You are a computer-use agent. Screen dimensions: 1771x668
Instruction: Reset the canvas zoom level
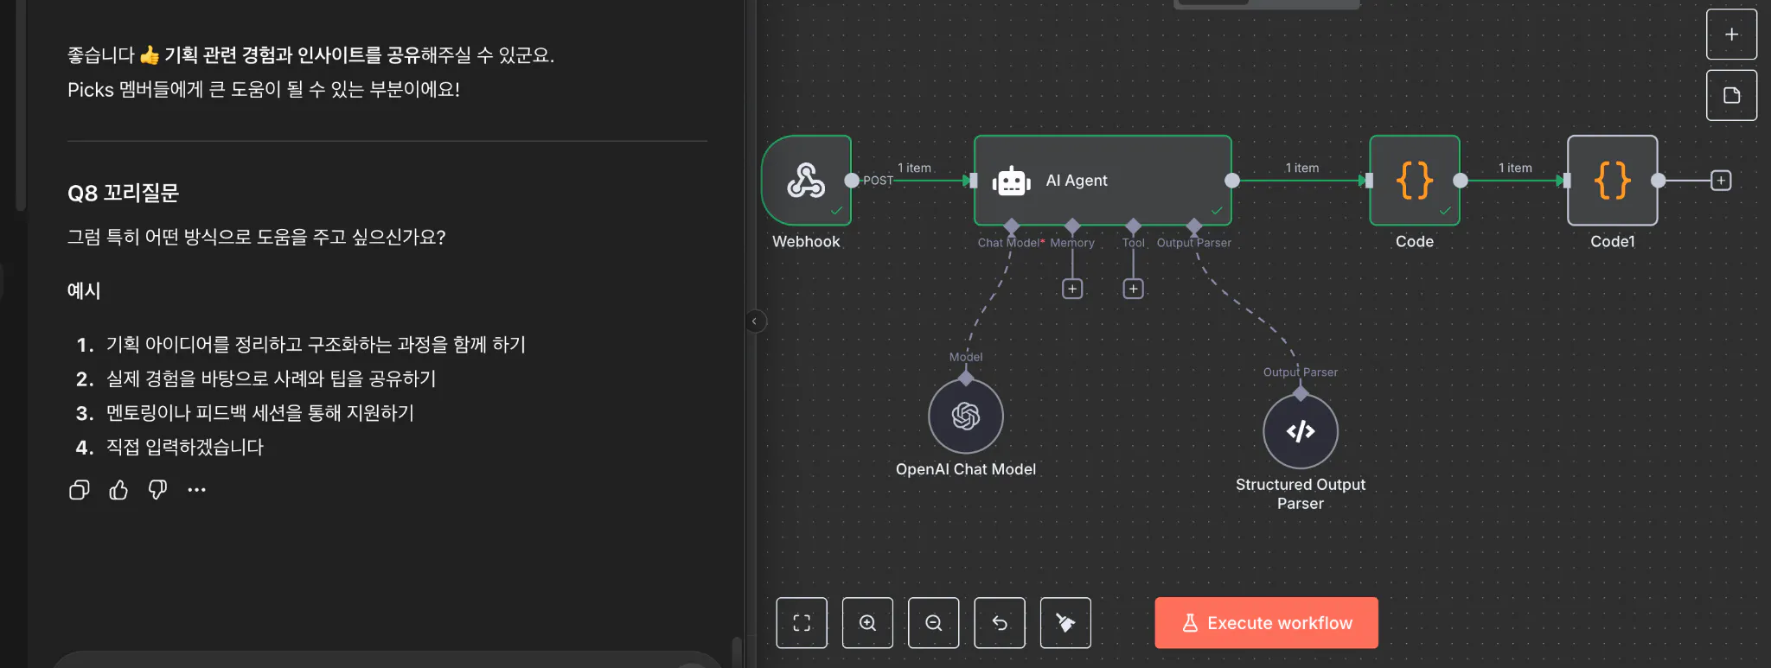point(1000,623)
